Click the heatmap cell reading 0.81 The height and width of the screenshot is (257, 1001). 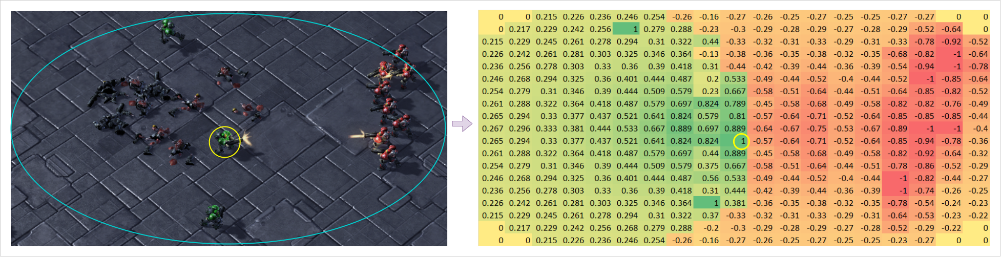pos(734,116)
